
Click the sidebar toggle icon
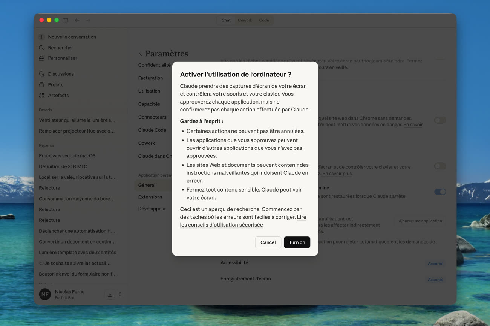click(x=66, y=20)
